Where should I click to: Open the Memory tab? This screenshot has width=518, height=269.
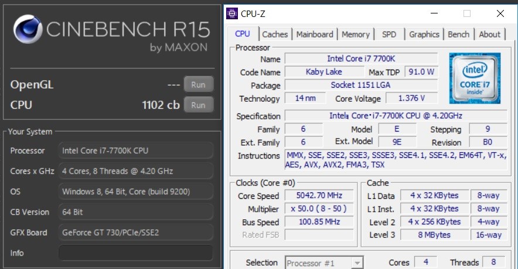click(x=356, y=35)
